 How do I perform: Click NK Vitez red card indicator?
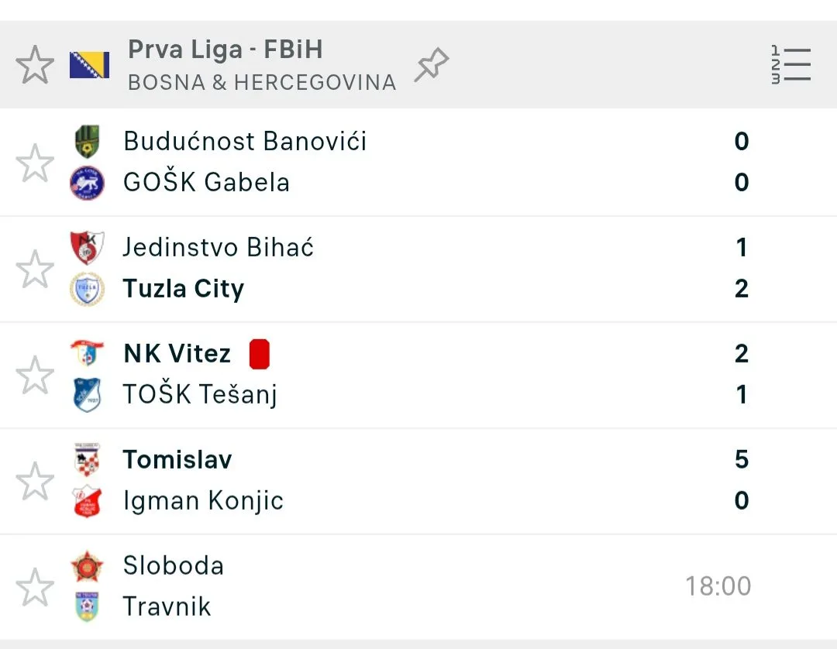[260, 355]
